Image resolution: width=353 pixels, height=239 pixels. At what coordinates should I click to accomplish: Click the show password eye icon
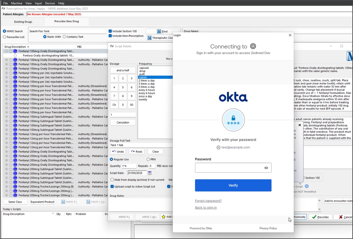[x=266, y=168]
